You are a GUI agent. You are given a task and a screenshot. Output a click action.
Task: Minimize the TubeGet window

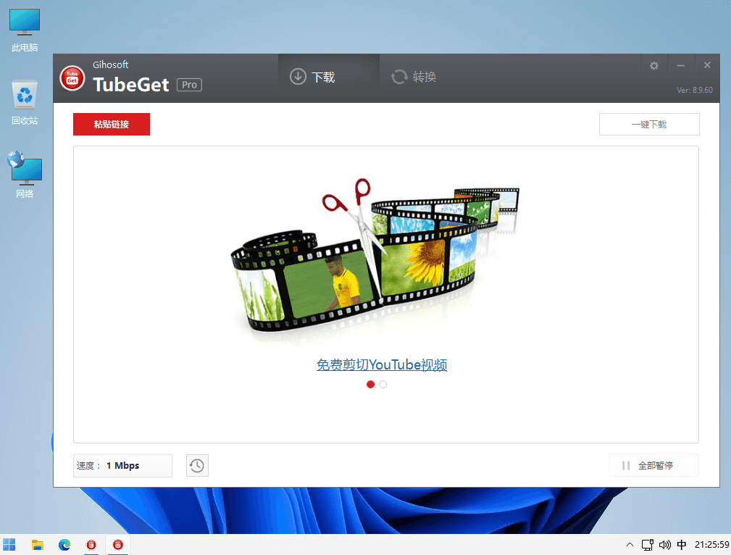click(x=681, y=66)
